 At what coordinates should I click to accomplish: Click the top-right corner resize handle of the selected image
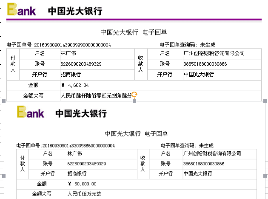click(x=265, y=101)
